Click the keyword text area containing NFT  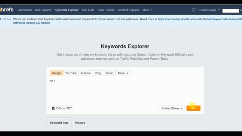click(125, 91)
